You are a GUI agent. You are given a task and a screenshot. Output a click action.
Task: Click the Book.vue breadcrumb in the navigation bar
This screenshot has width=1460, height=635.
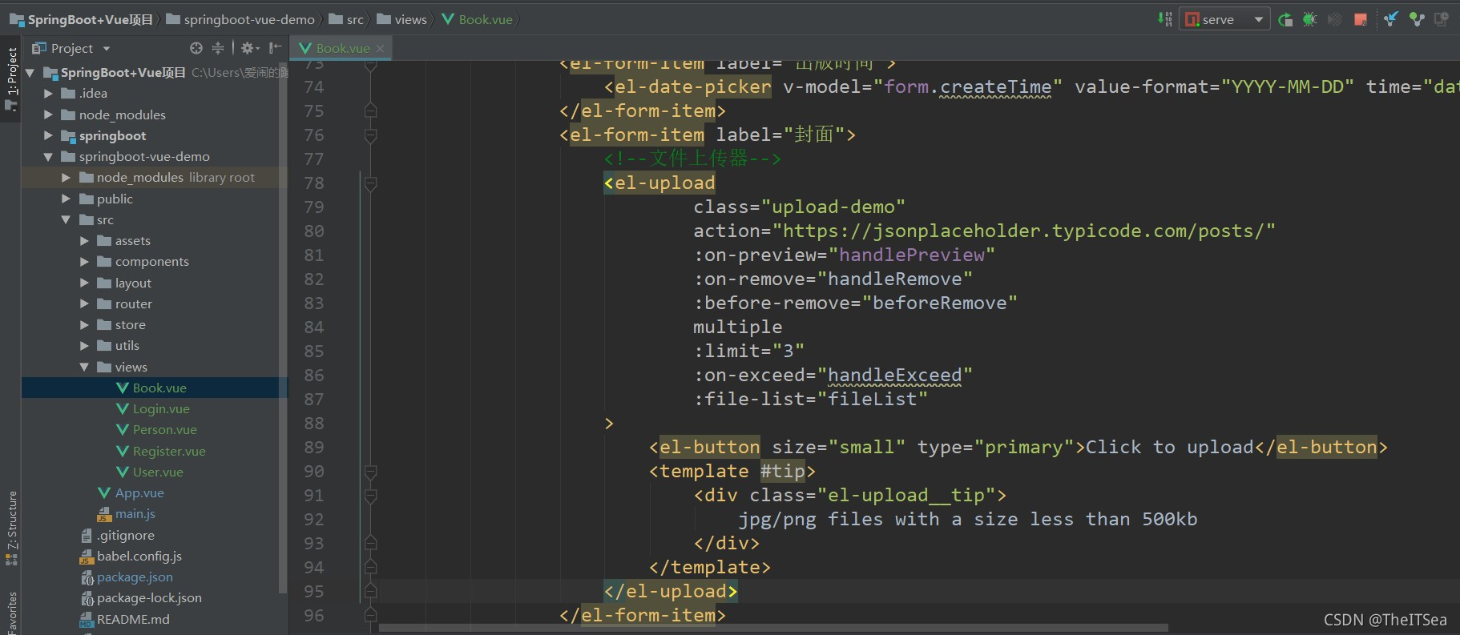pos(478,19)
